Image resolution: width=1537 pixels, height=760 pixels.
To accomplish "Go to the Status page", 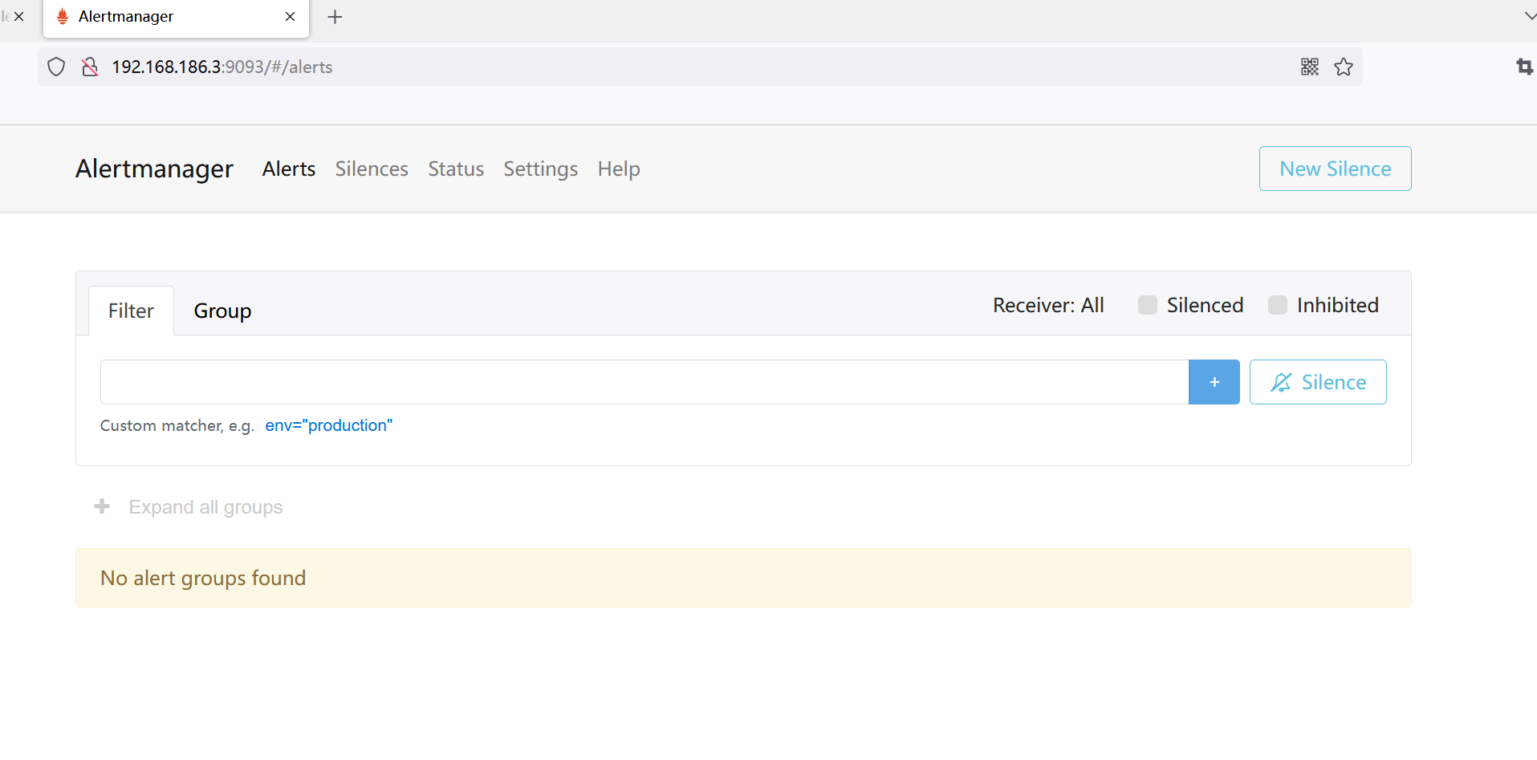I will [x=456, y=169].
